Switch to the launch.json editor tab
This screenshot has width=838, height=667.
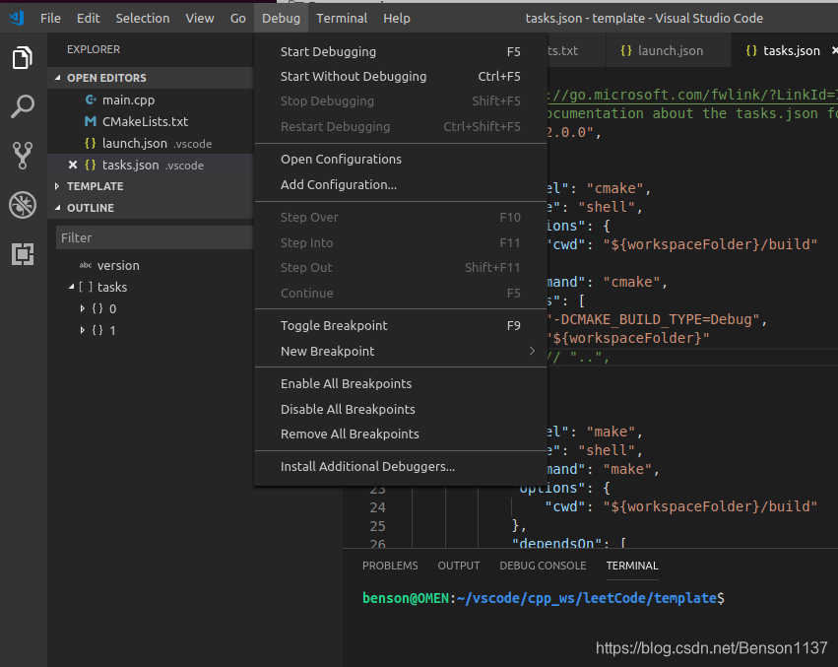coord(668,50)
